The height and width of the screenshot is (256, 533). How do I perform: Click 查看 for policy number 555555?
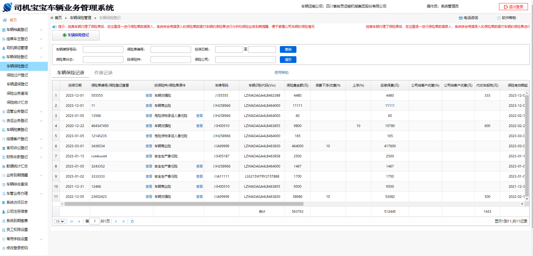[x=149, y=96]
